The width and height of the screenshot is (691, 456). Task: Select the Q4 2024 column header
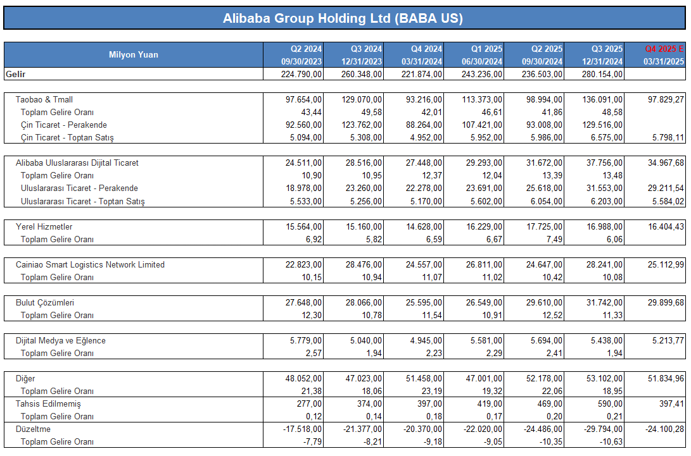pyautogui.click(x=427, y=49)
